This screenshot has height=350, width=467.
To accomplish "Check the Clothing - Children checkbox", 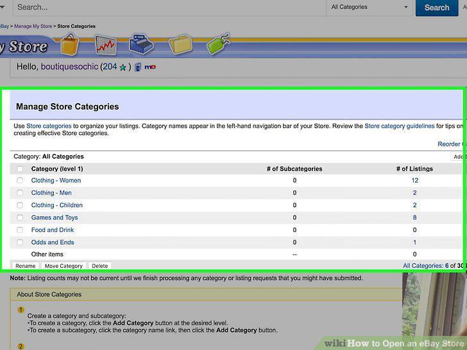I will coord(20,205).
